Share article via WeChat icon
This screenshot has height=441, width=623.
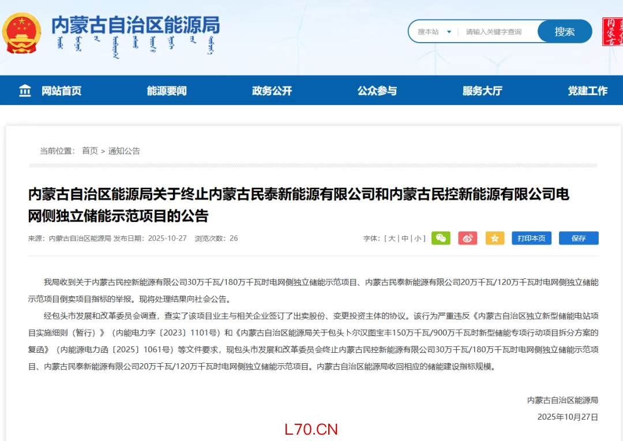pyautogui.click(x=441, y=238)
